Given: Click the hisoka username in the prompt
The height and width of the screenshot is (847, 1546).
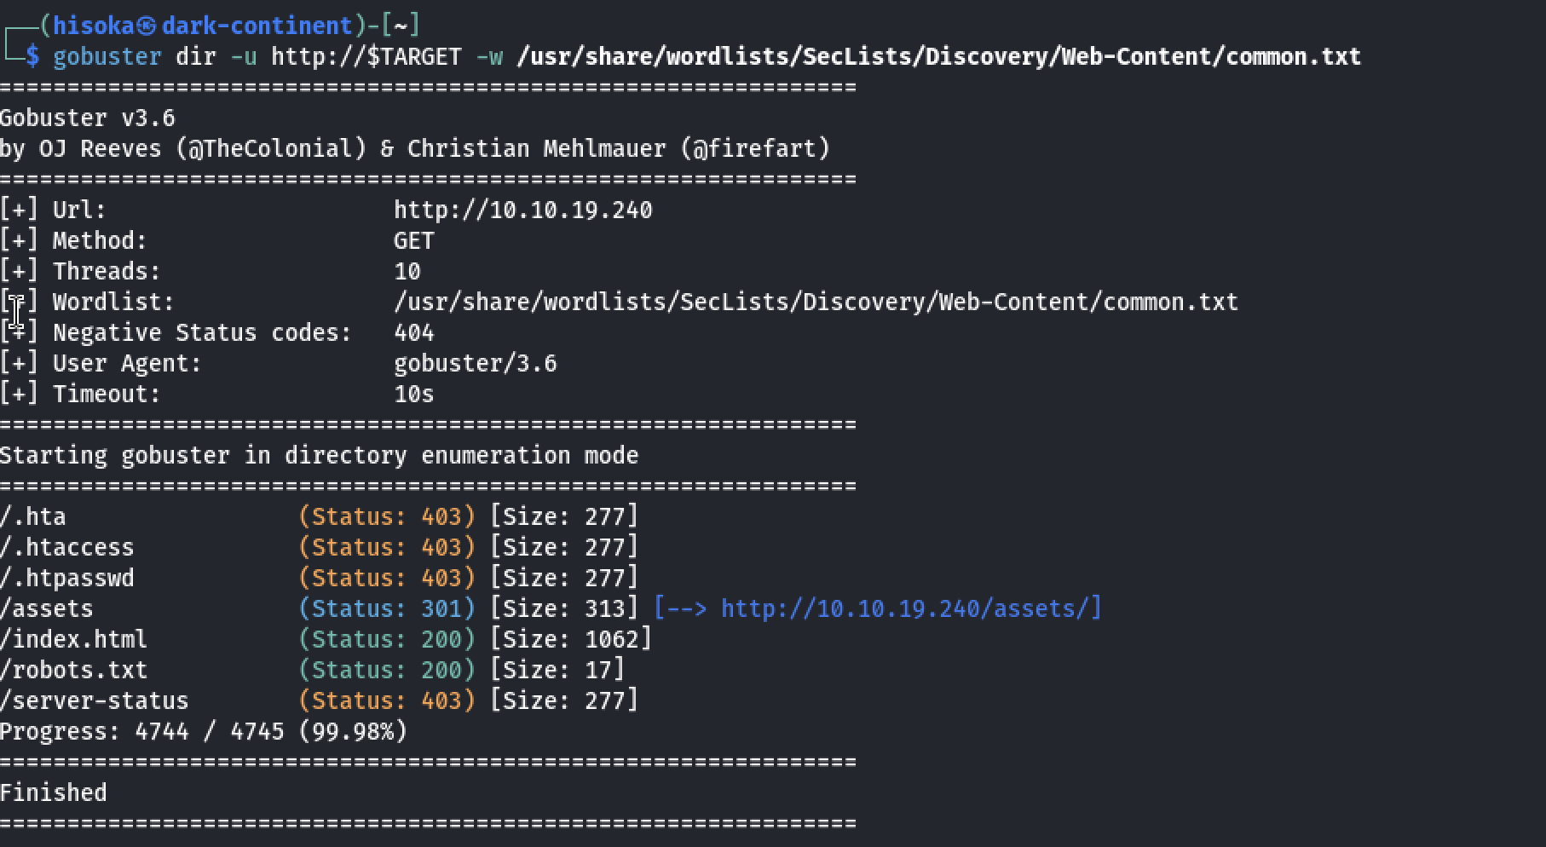Looking at the screenshot, I should pos(93,26).
